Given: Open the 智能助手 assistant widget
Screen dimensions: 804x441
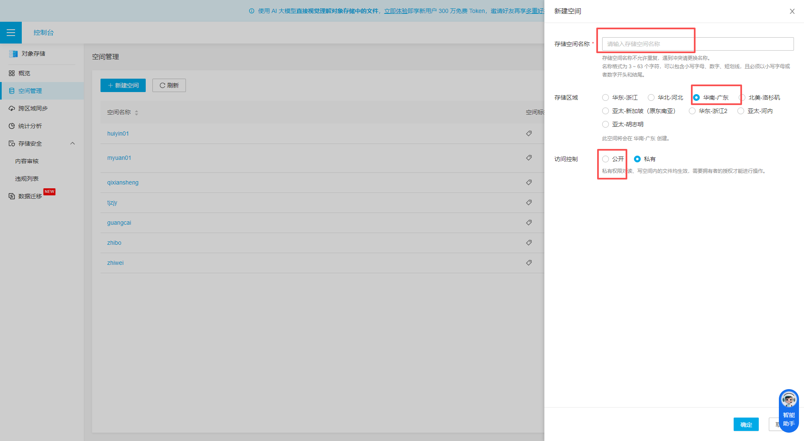Looking at the screenshot, I should 789,410.
